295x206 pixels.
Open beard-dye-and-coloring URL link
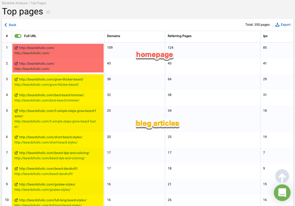coord(54,153)
